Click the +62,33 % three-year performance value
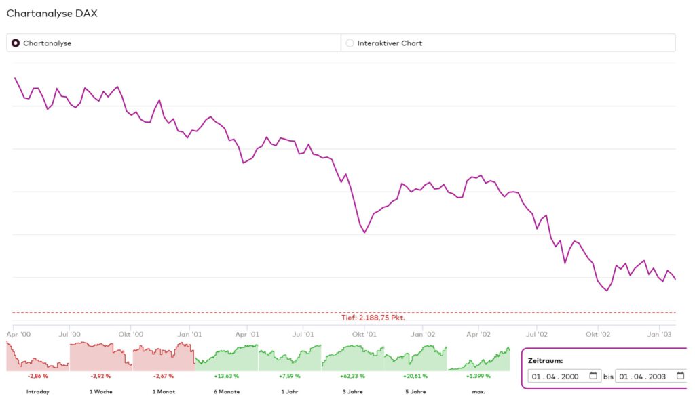The image size is (695, 407). 353,376
